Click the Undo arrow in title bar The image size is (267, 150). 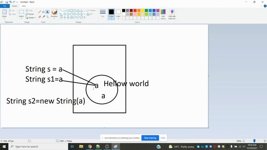tap(10, 2)
